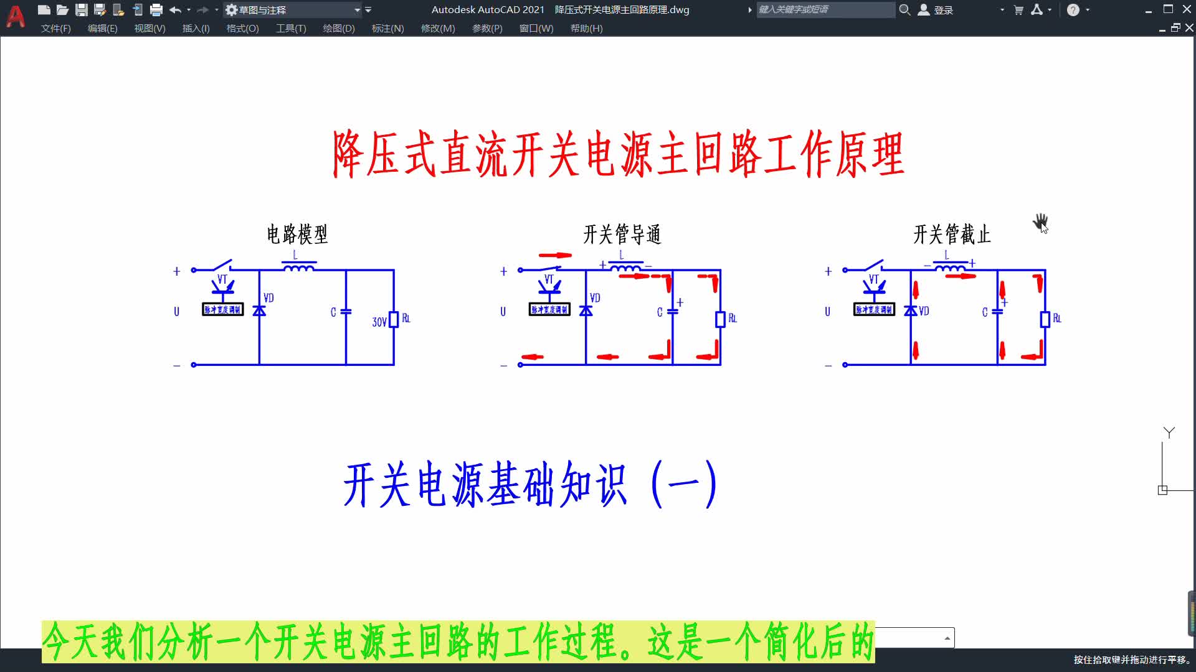Viewport: 1196px width, 672px height.
Task: Select the blue 开关电源基础知识 heading text
Action: point(531,484)
